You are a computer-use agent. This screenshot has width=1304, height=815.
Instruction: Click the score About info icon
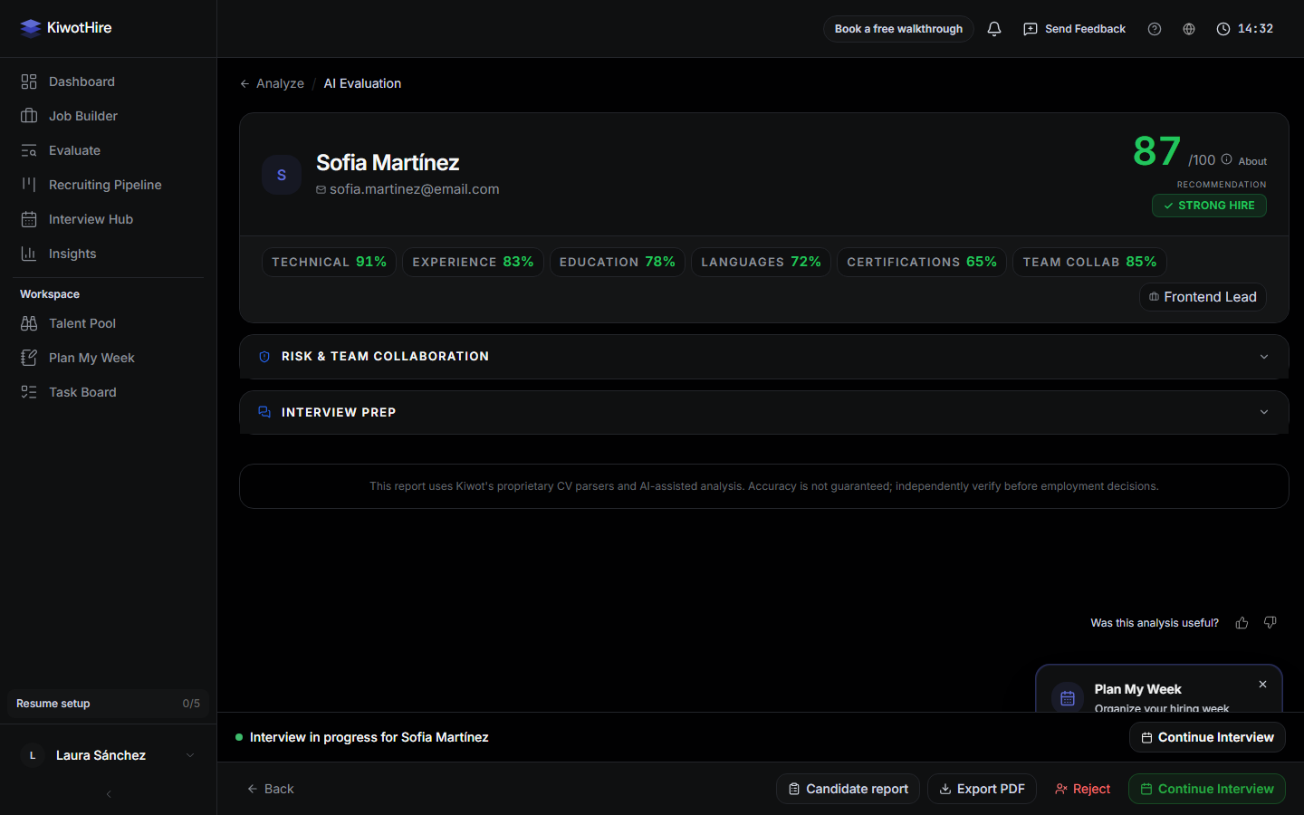[x=1226, y=159]
